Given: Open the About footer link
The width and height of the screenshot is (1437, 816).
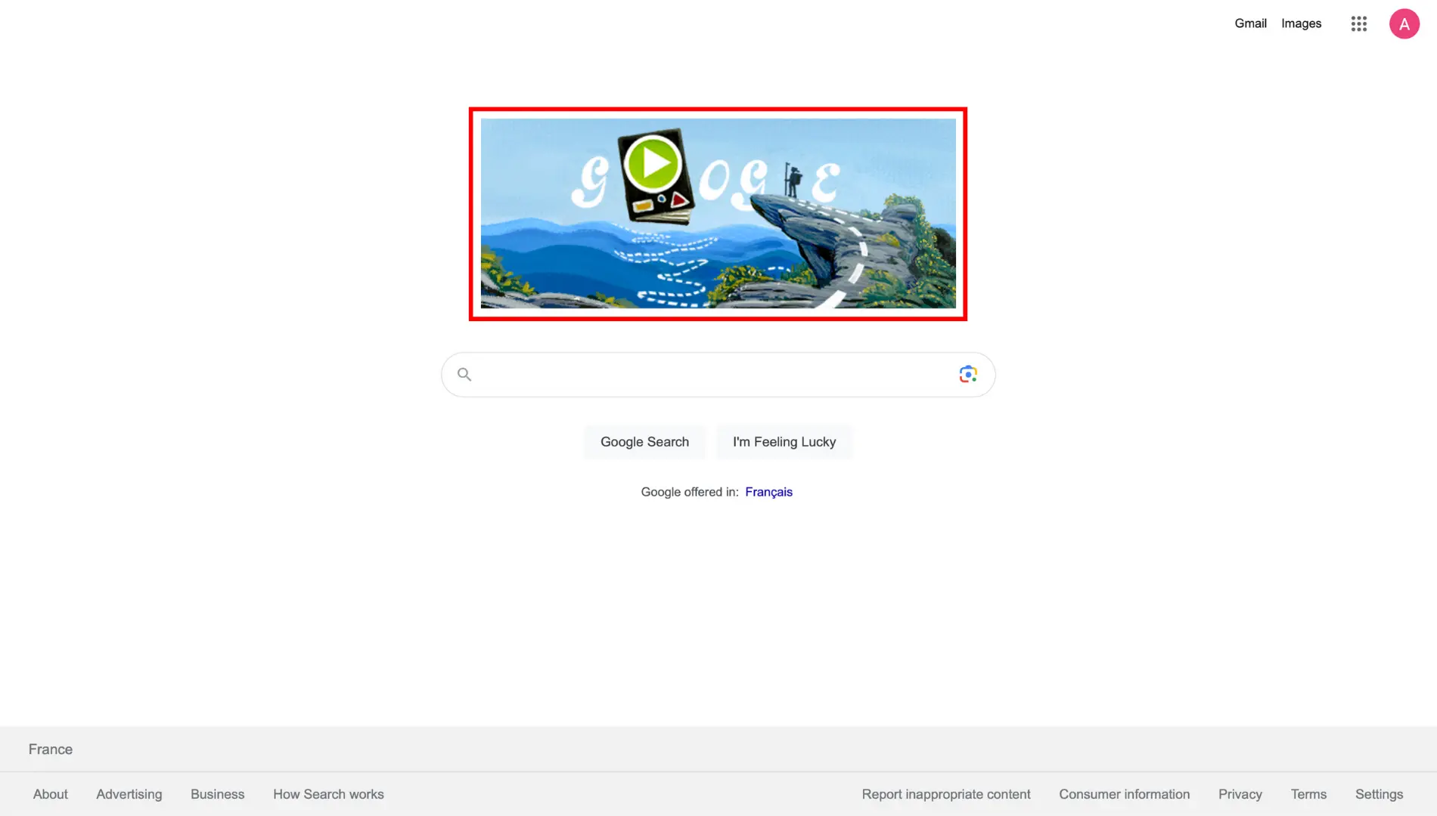Looking at the screenshot, I should 51,794.
